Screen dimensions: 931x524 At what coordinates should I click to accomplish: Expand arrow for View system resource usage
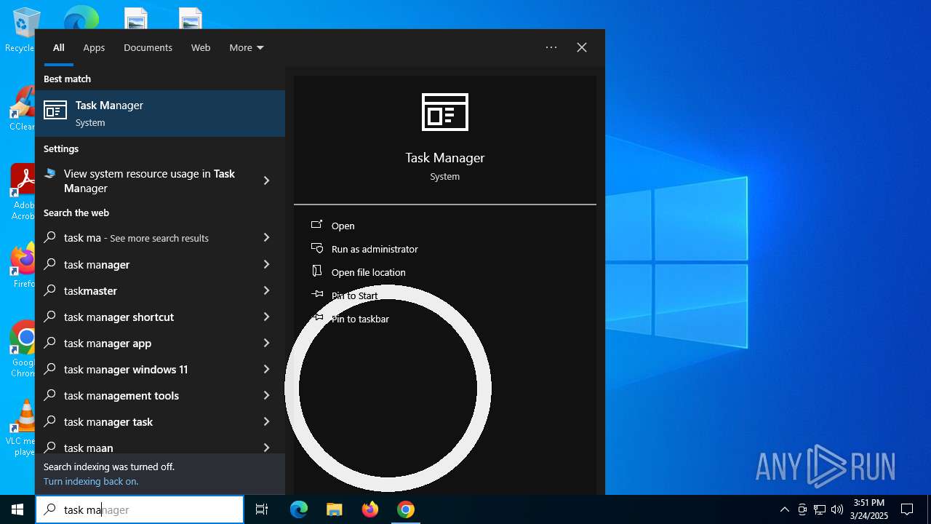pyautogui.click(x=266, y=180)
